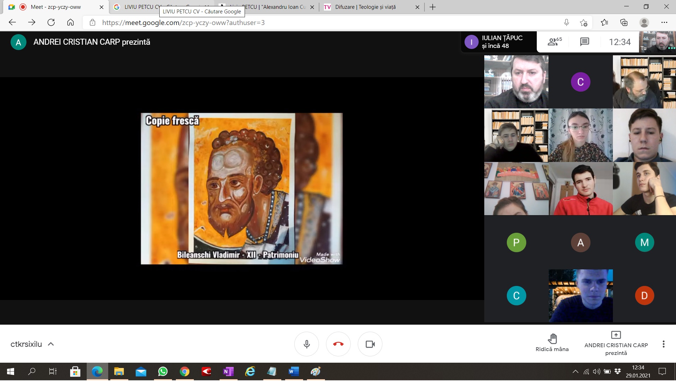
Task: Switch to the Difuzare Teologie și viață tab
Action: tap(365, 7)
